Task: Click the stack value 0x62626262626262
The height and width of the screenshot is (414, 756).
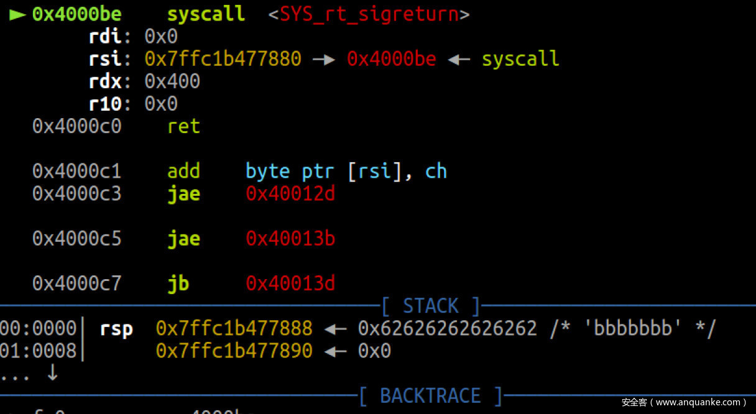Action: click(x=448, y=328)
